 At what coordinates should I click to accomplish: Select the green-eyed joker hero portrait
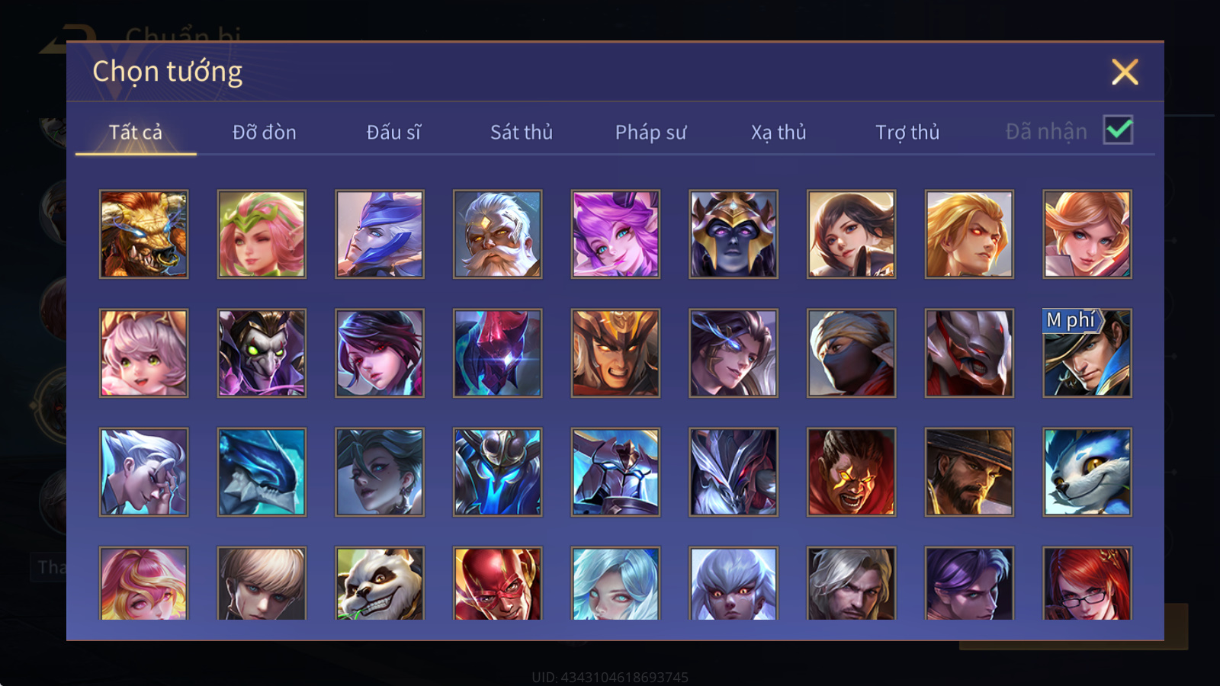click(262, 353)
